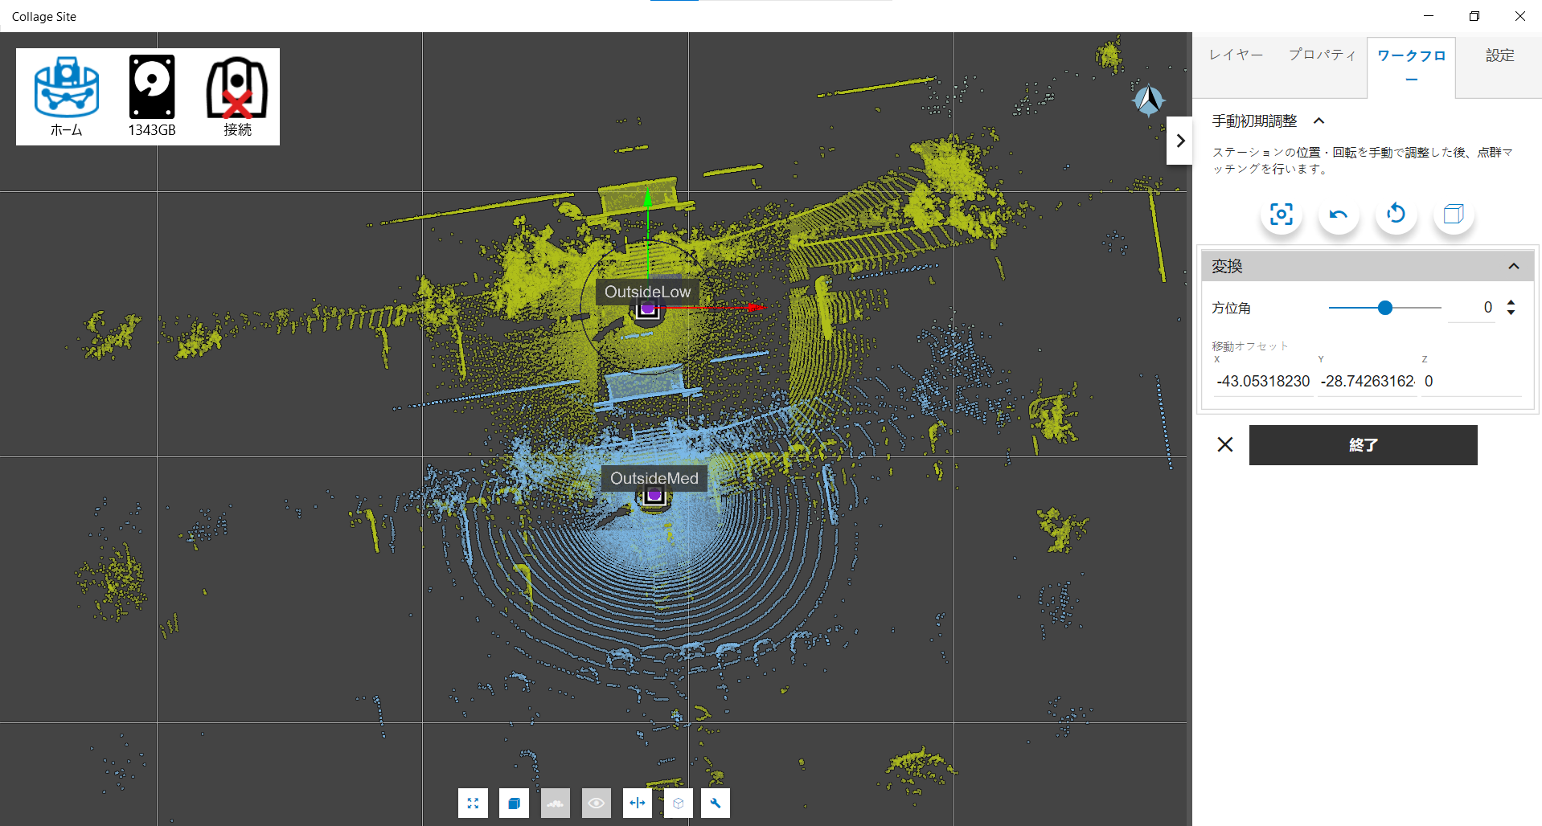The height and width of the screenshot is (826, 1542).
Task: Click the split view arrows icon
Action: pyautogui.click(x=638, y=803)
